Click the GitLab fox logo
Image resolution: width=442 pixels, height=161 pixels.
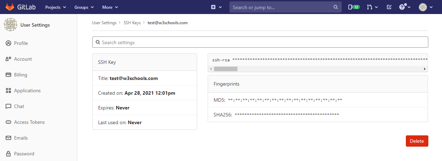[9, 7]
